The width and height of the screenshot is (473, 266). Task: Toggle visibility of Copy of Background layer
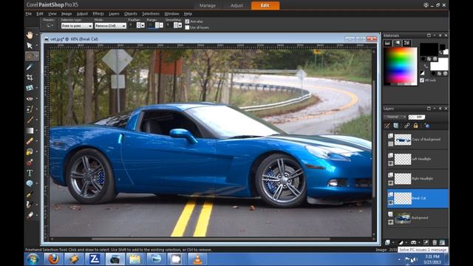pos(390,143)
